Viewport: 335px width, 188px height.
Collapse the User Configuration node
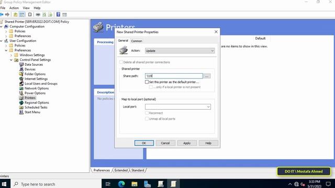coord(2,41)
